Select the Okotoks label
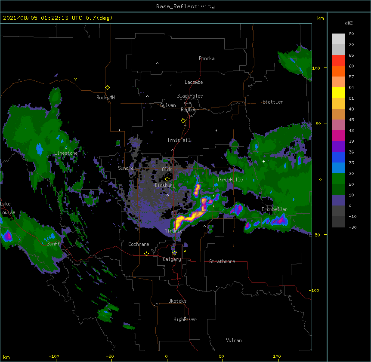 (177, 301)
